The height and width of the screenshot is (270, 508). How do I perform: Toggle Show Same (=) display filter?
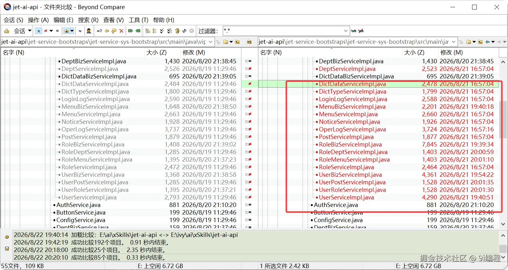click(x=57, y=31)
